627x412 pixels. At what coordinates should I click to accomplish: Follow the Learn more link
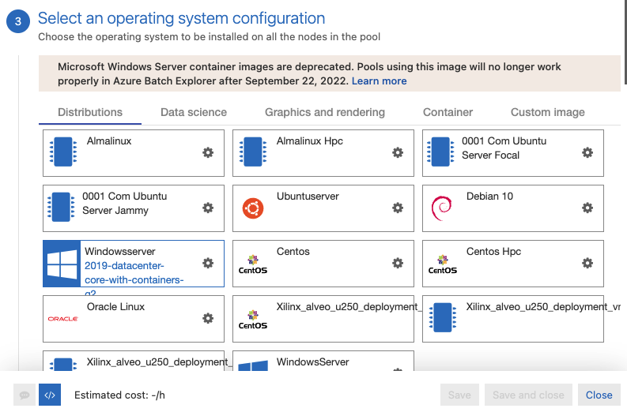379,81
